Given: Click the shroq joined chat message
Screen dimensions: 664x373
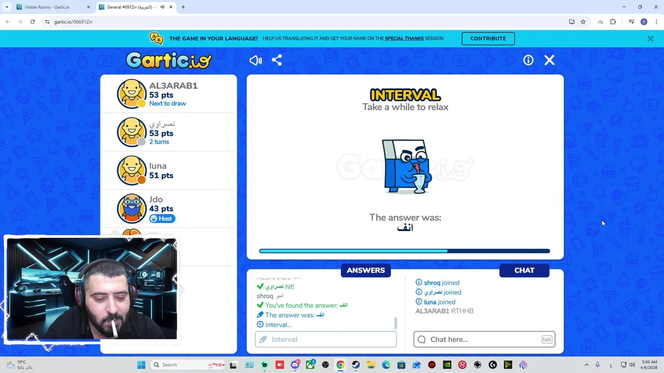Looking at the screenshot, I should (437, 283).
